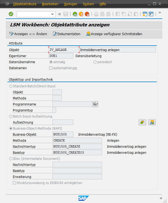Open the Objektattribute menu
168x203 pixels.
(25, 4)
